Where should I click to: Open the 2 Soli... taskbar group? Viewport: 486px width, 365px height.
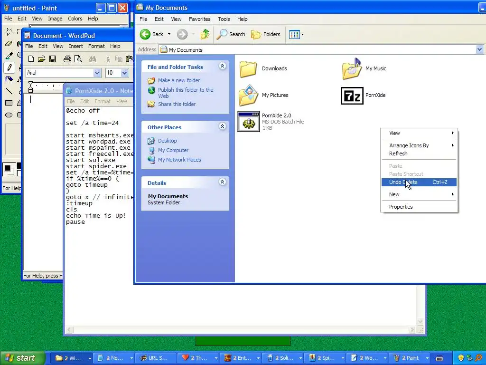click(x=284, y=358)
